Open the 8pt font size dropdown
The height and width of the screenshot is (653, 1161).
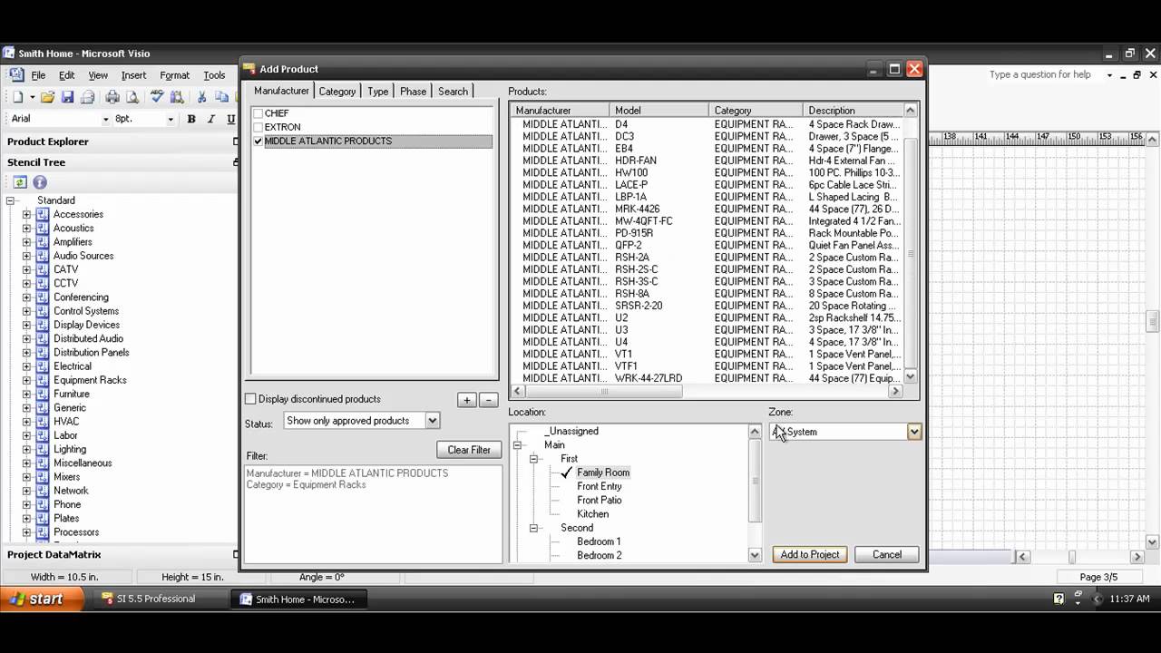[x=170, y=119]
